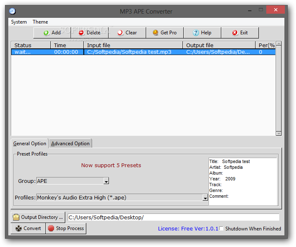296x247 pixels.
Task: Click the Album: tag line
Action: point(216,173)
